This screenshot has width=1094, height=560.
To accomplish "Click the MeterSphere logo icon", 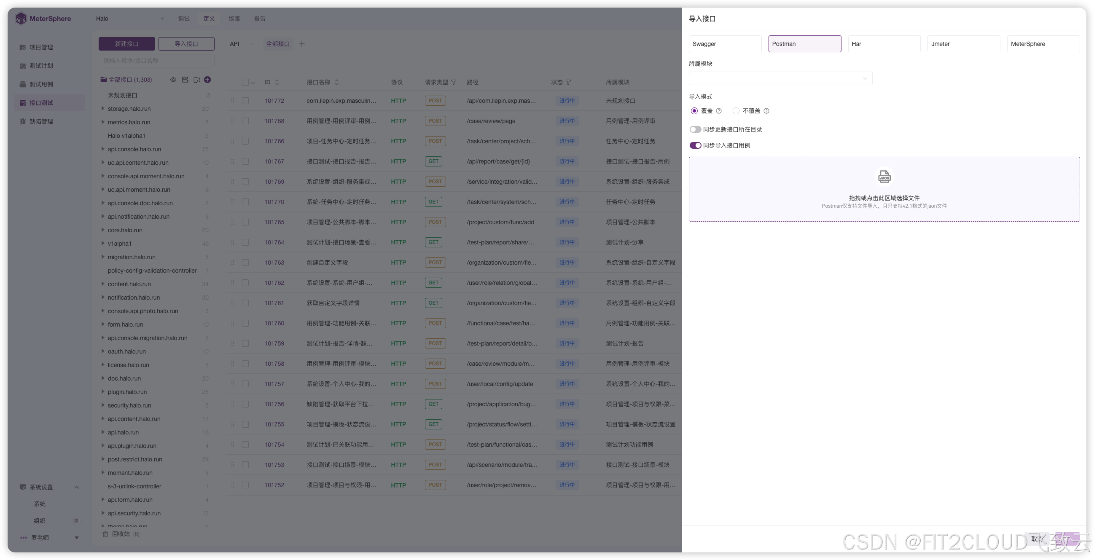I will pyautogui.click(x=20, y=19).
